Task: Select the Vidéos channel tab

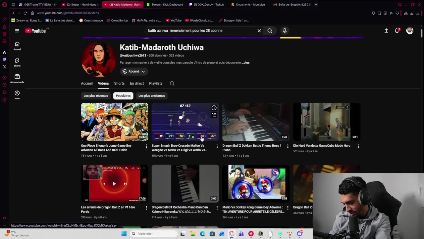Action: click(103, 83)
